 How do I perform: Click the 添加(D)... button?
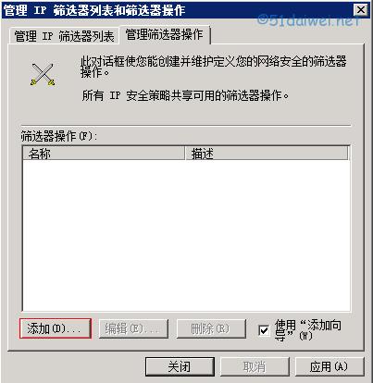[x=56, y=328]
